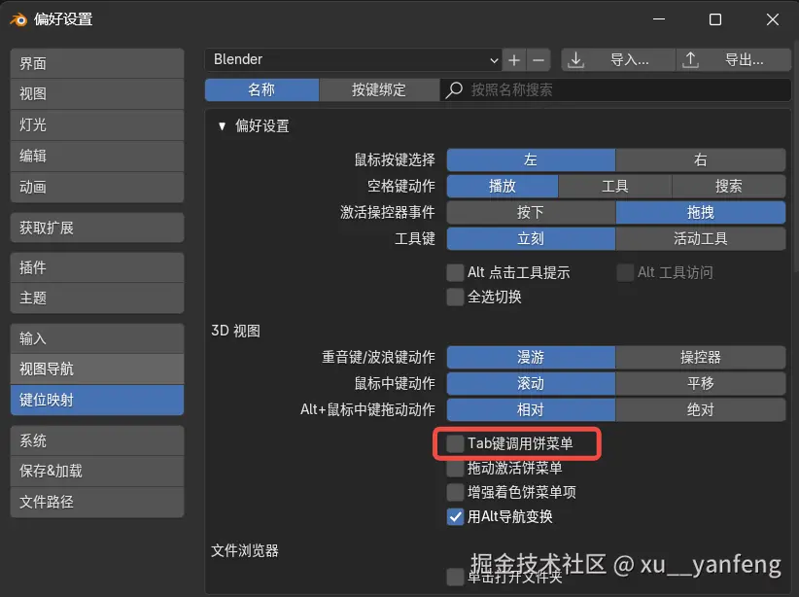Viewport: 799px width, 597px height.
Task: Open the 视图导航 section
Action: coord(97,369)
